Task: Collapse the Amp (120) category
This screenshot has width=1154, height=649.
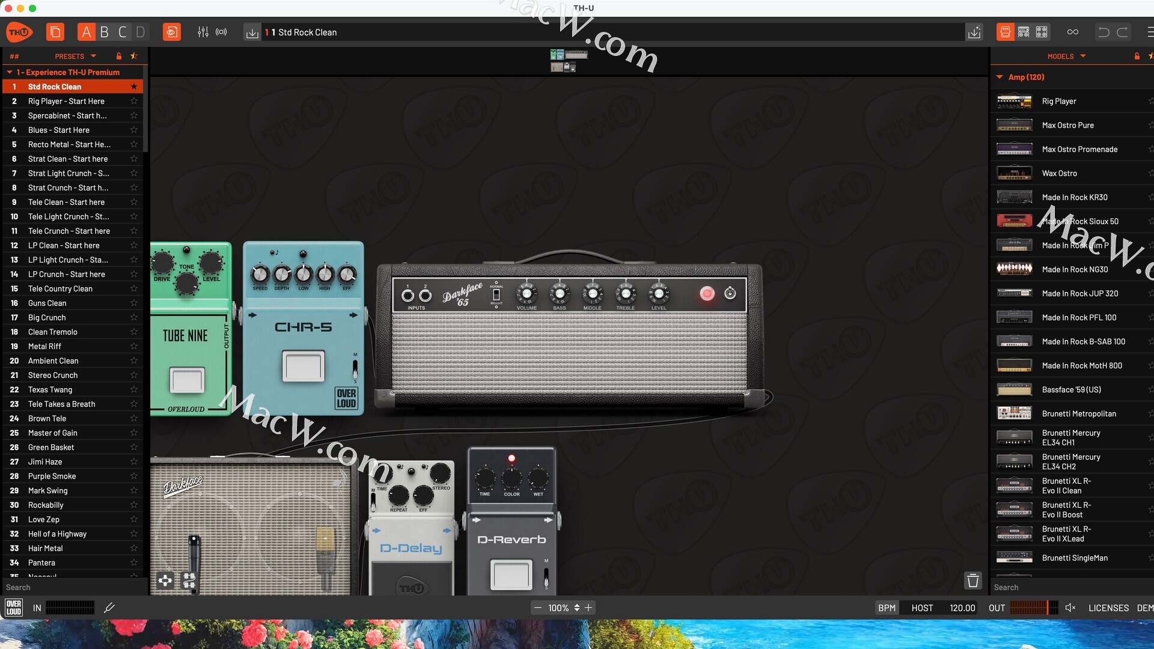Action: tap(1000, 77)
